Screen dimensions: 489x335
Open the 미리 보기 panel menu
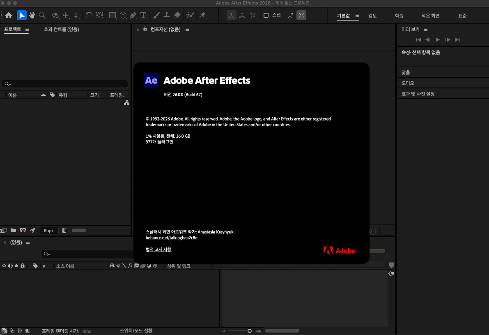426,30
